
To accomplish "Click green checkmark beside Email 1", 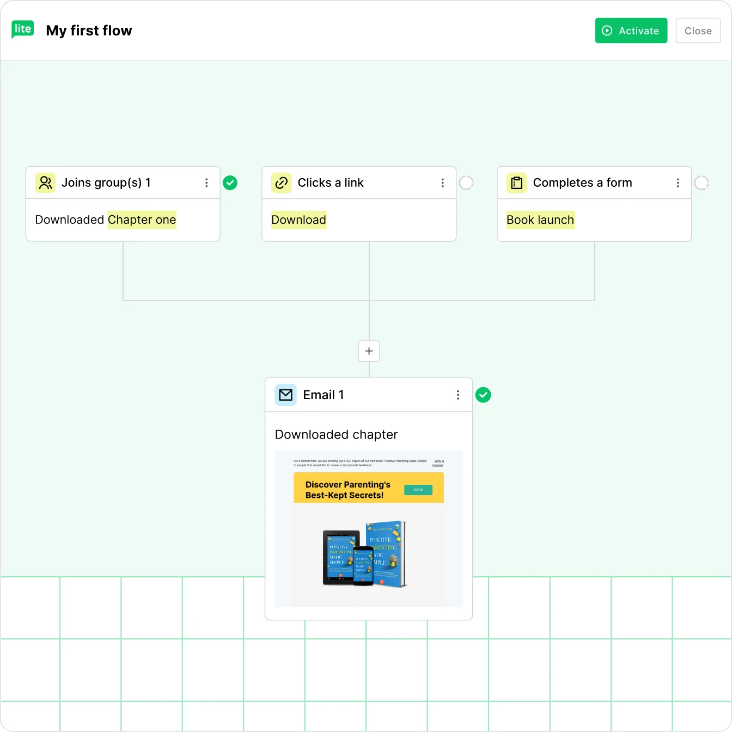I will pos(483,395).
